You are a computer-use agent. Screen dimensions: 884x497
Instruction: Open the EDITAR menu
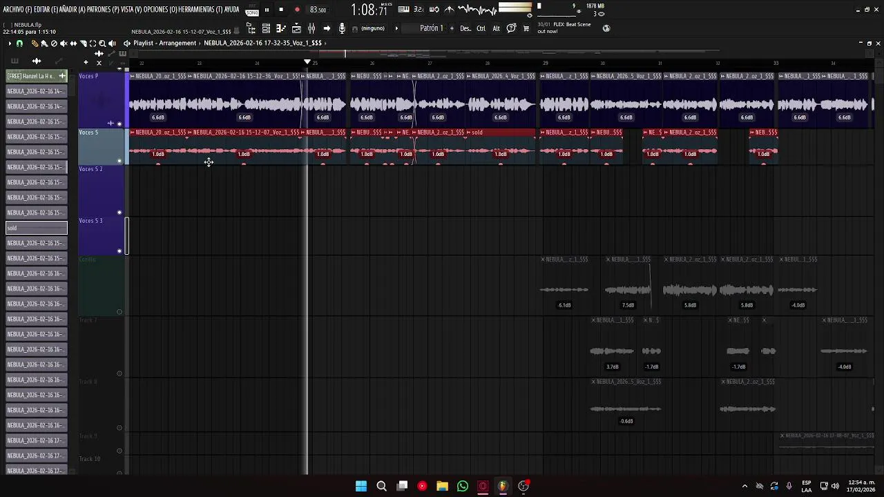pyautogui.click(x=44, y=10)
